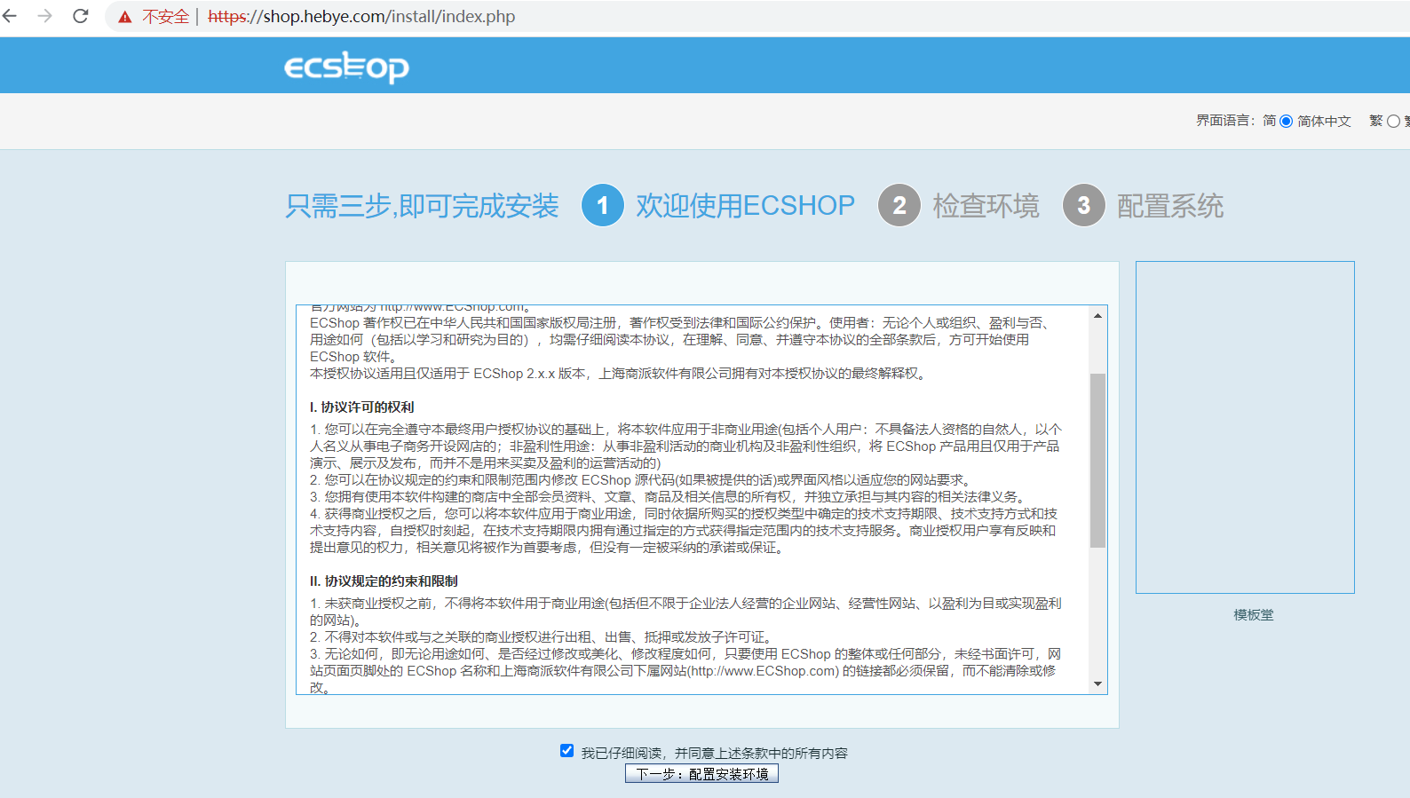Viewport: 1410px width, 798px height.
Task: Click the address bar URL shop.hebye.com
Action: point(361,16)
